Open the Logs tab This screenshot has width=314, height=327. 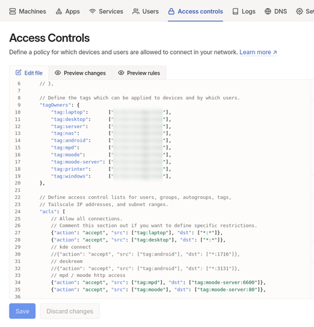[244, 11]
